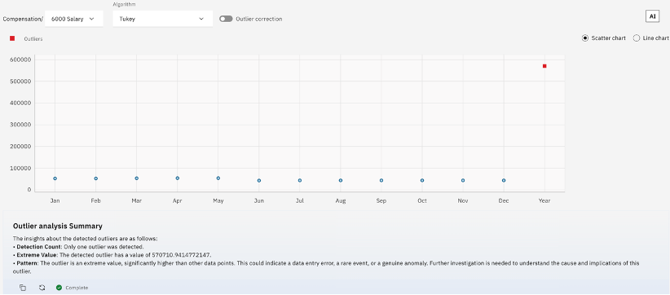
Task: Click the AI assistant button
Action: coord(652,16)
